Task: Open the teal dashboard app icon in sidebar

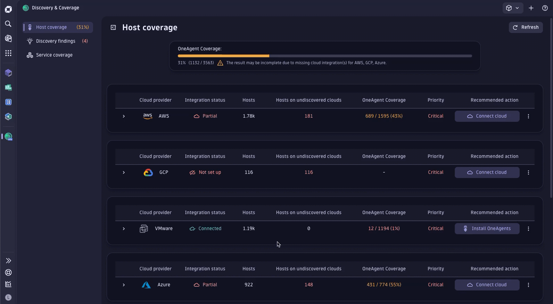Action: [x=8, y=87]
